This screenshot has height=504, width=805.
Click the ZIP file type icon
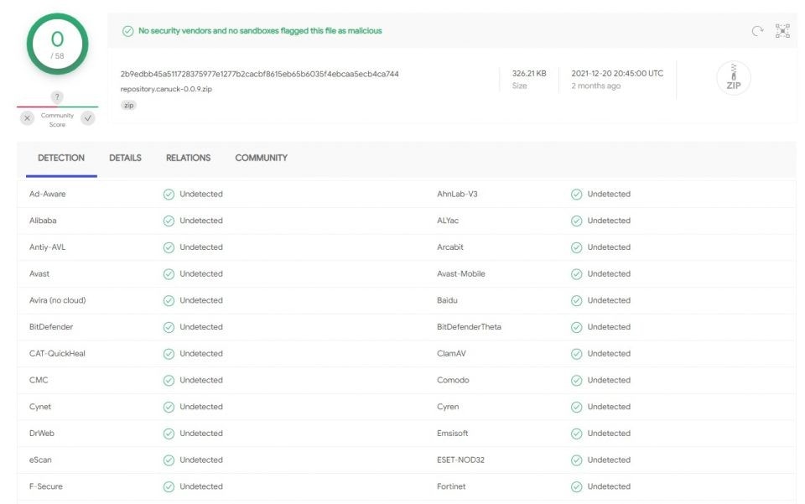[734, 77]
